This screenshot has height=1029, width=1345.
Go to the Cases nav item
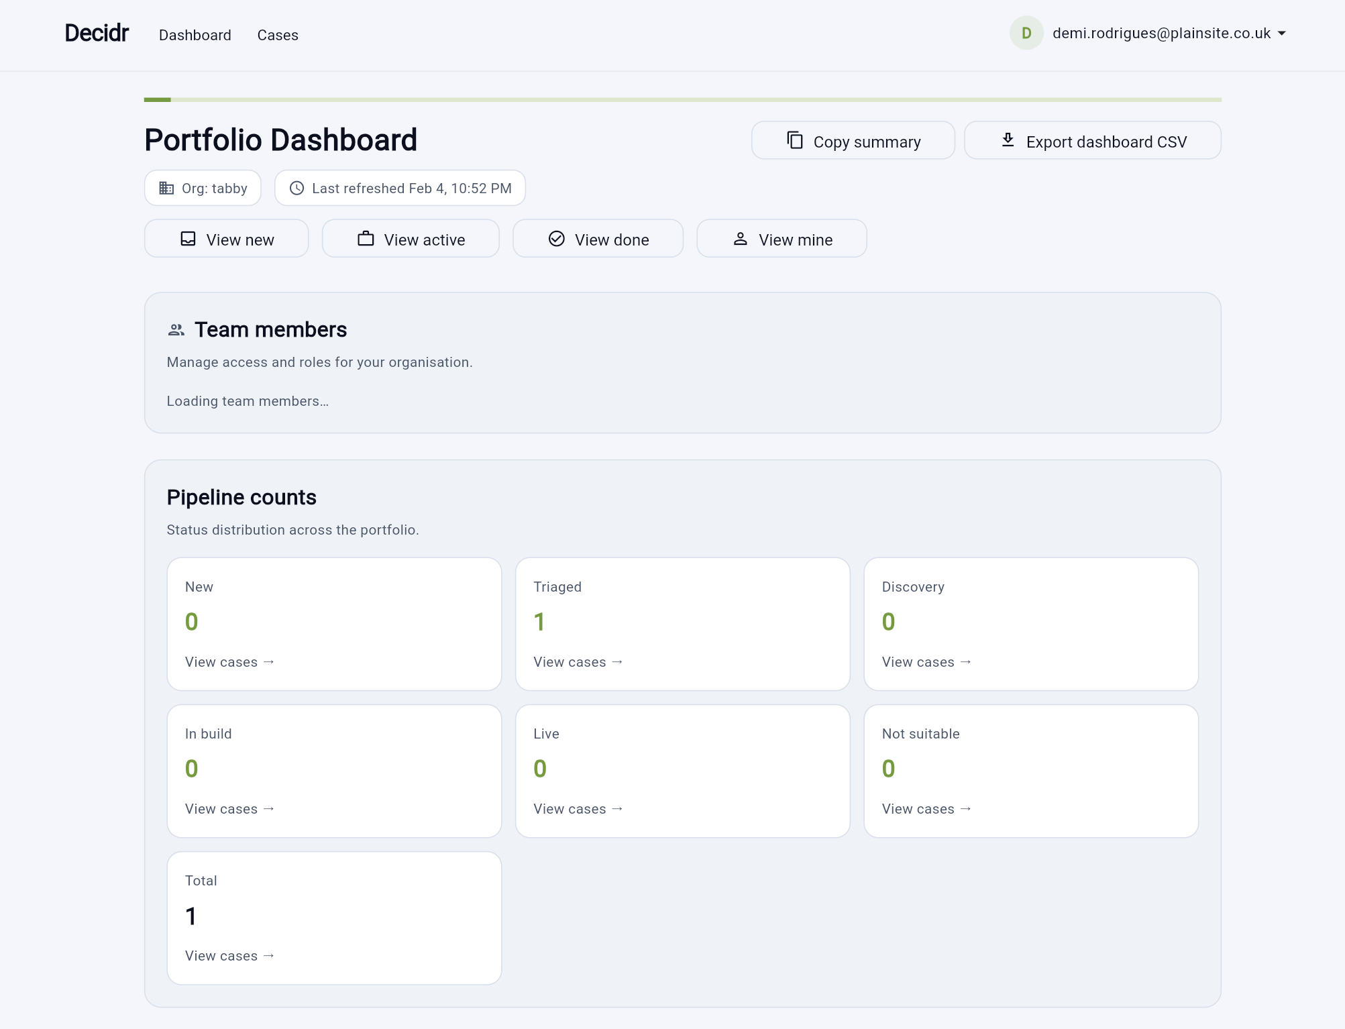point(278,35)
